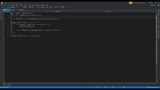Click the browser refresh toolbar icon
The width and height of the screenshot is (160, 90).
pos(47,7)
